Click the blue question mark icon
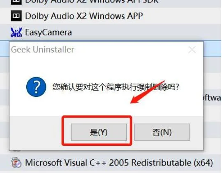This screenshot has height=173, width=222. coord(36,87)
